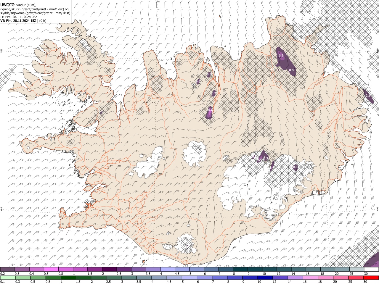379x284 pixels.
Task: Click the 0.4 precipitation label on the map
Action: [x=259, y=159]
